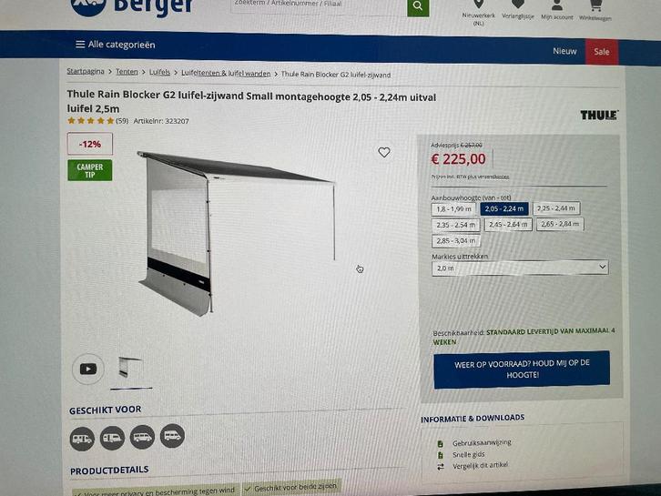Open the Markies uittrekken 2,0 m dropdown
Viewport: 661px width, 496px height.
pos(520,268)
